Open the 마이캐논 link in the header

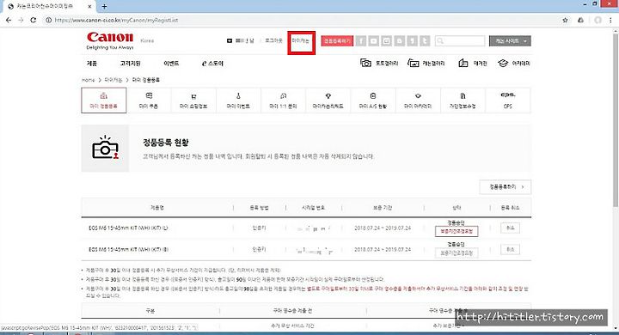pos(301,40)
